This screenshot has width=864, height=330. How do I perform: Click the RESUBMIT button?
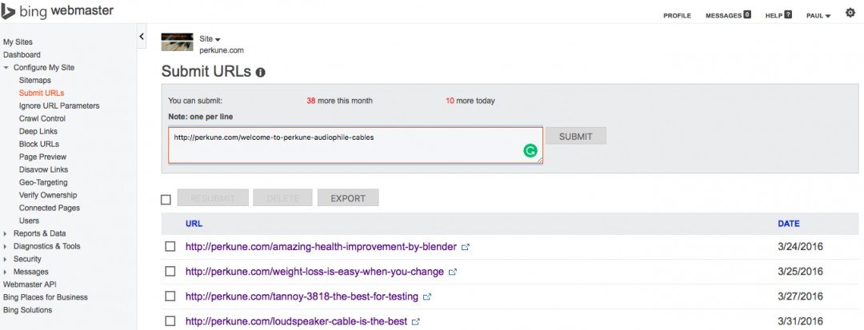(x=213, y=198)
